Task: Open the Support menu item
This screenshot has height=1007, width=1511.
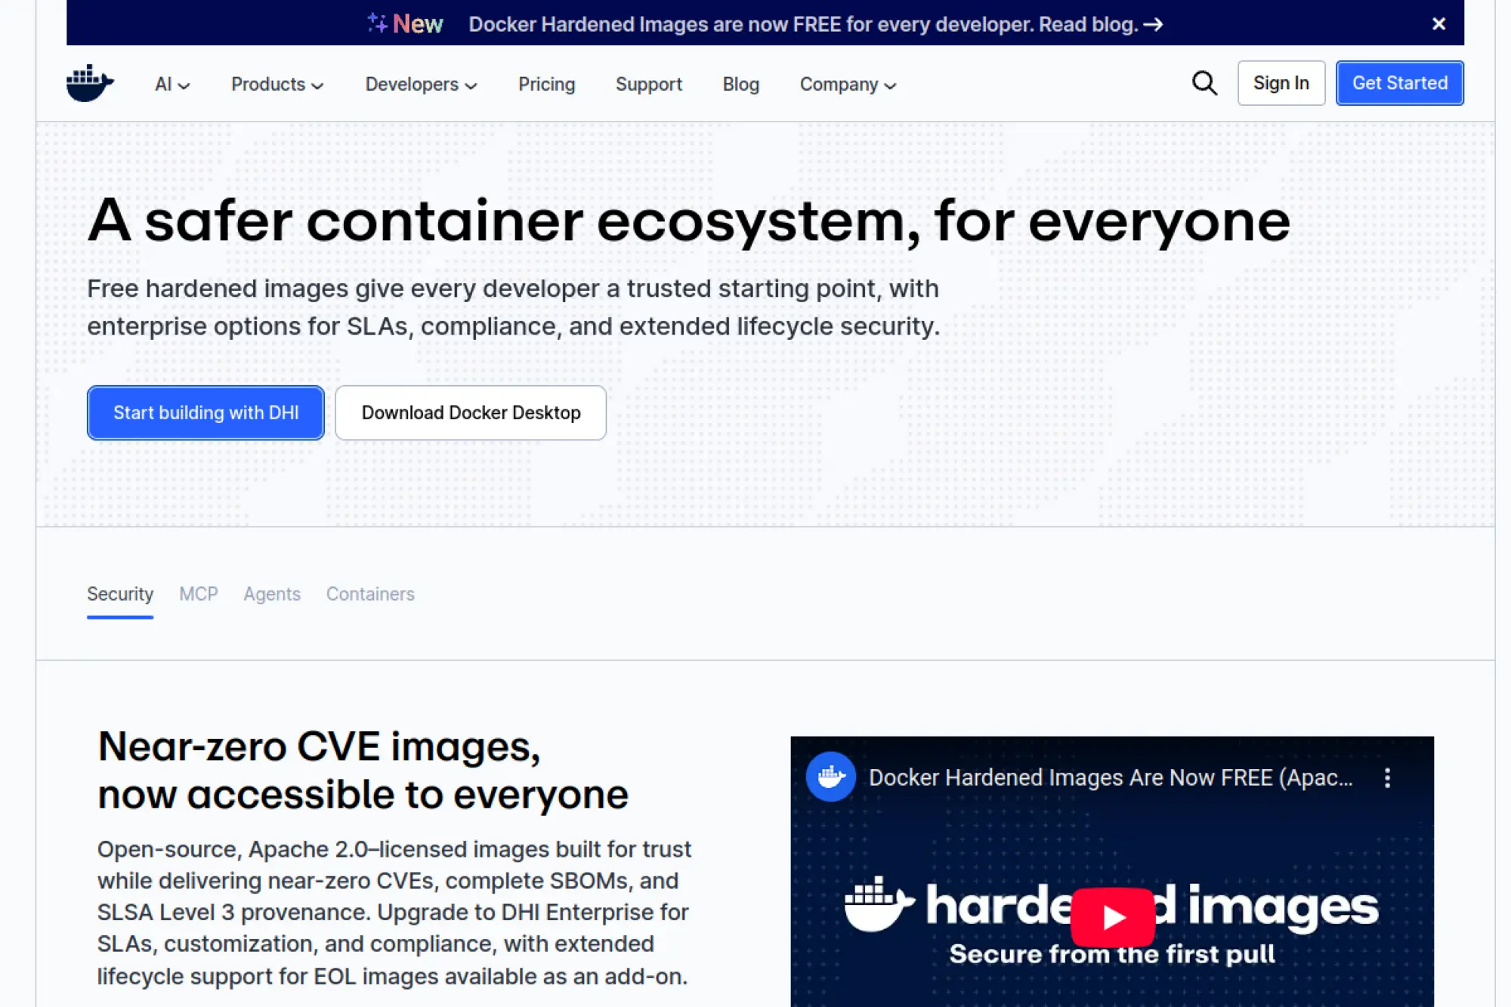Action: [x=648, y=85]
